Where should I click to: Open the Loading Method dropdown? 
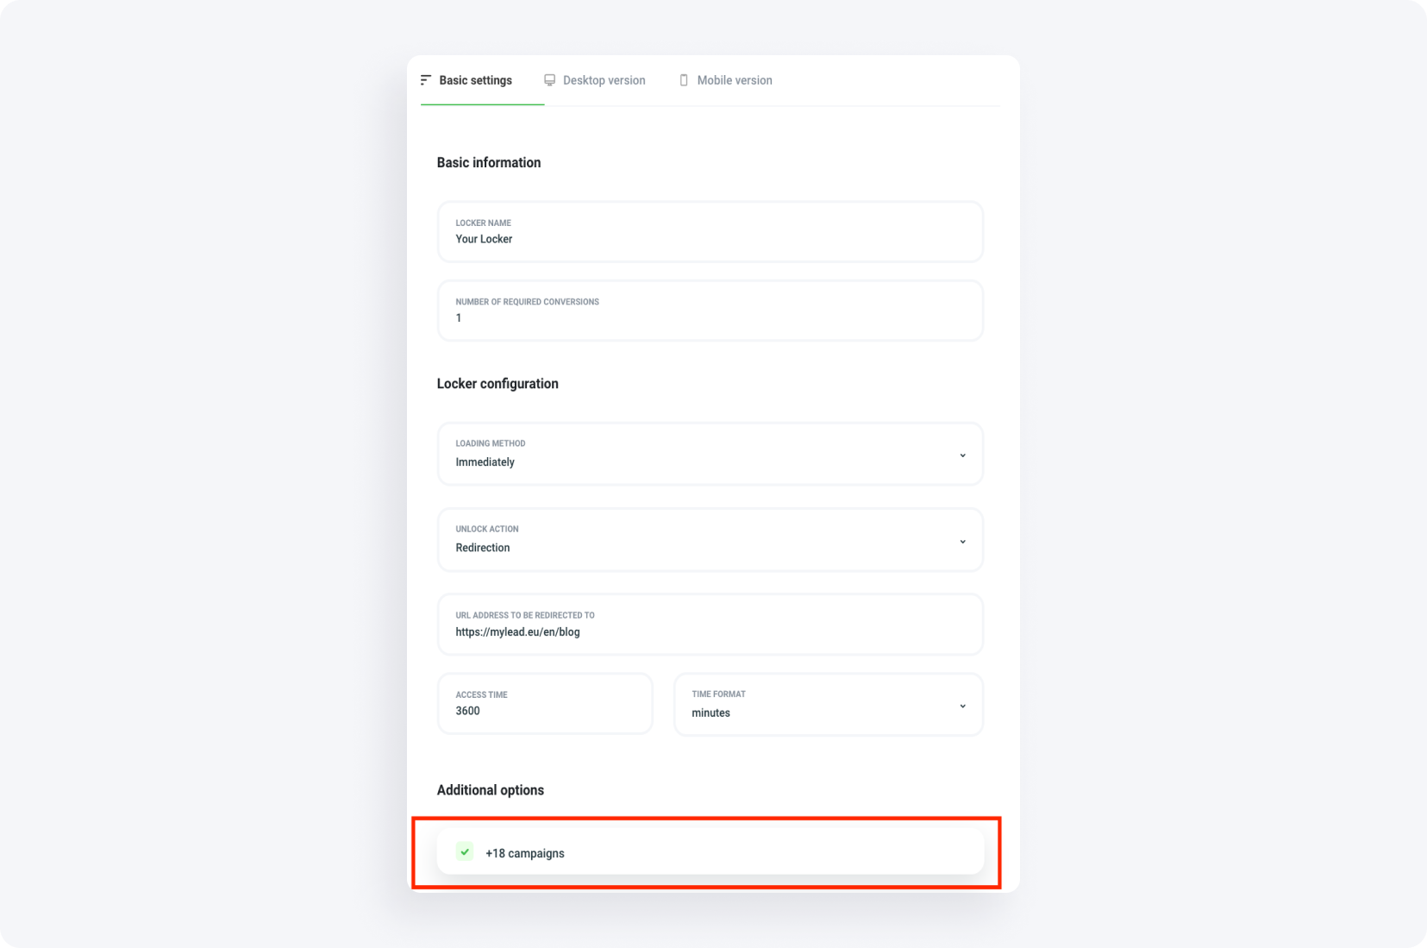pos(710,455)
